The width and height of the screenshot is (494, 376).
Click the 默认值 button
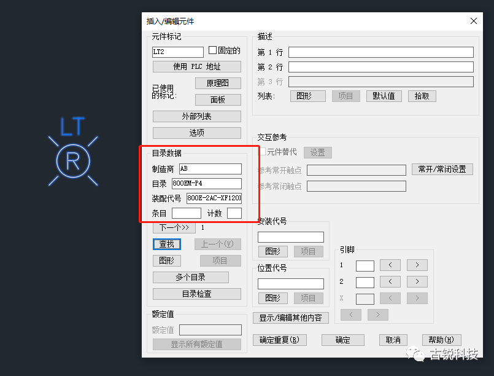click(384, 96)
